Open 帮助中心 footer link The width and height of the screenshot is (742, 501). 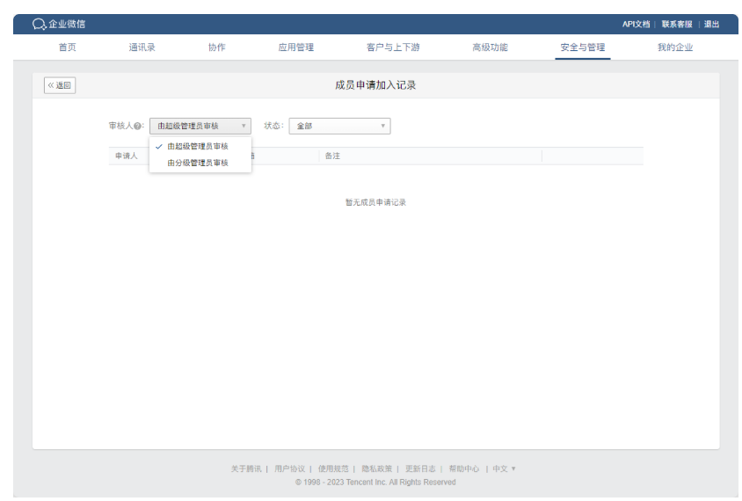tap(463, 468)
